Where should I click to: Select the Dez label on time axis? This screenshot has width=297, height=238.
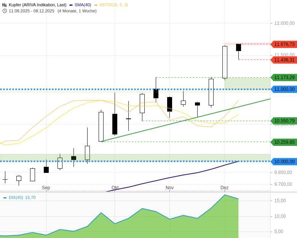(x=225, y=188)
